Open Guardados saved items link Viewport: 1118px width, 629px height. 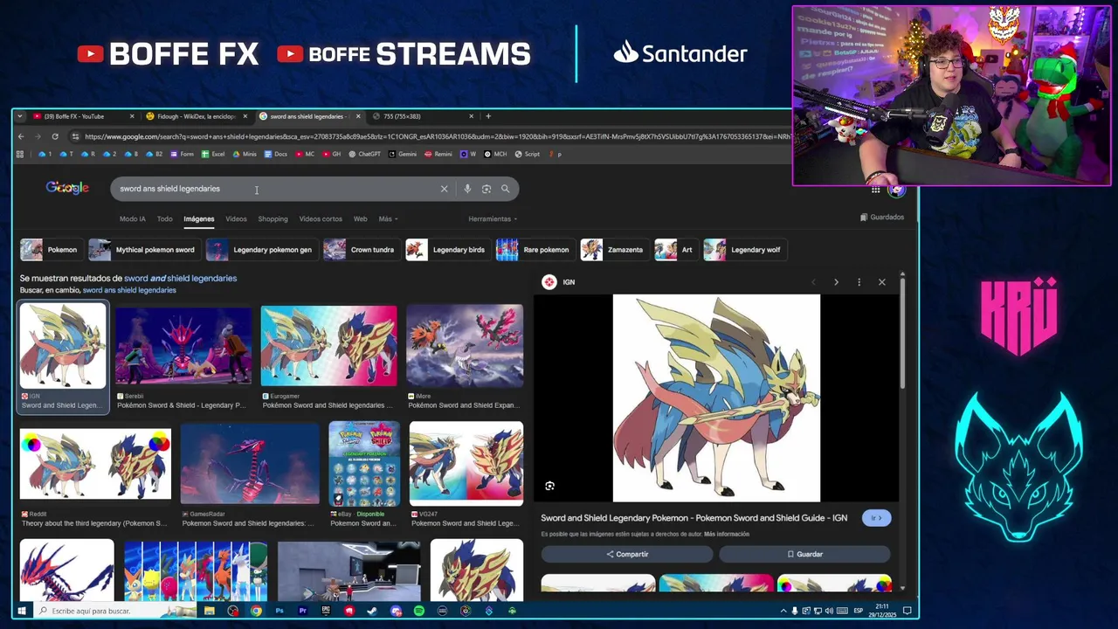tap(882, 218)
